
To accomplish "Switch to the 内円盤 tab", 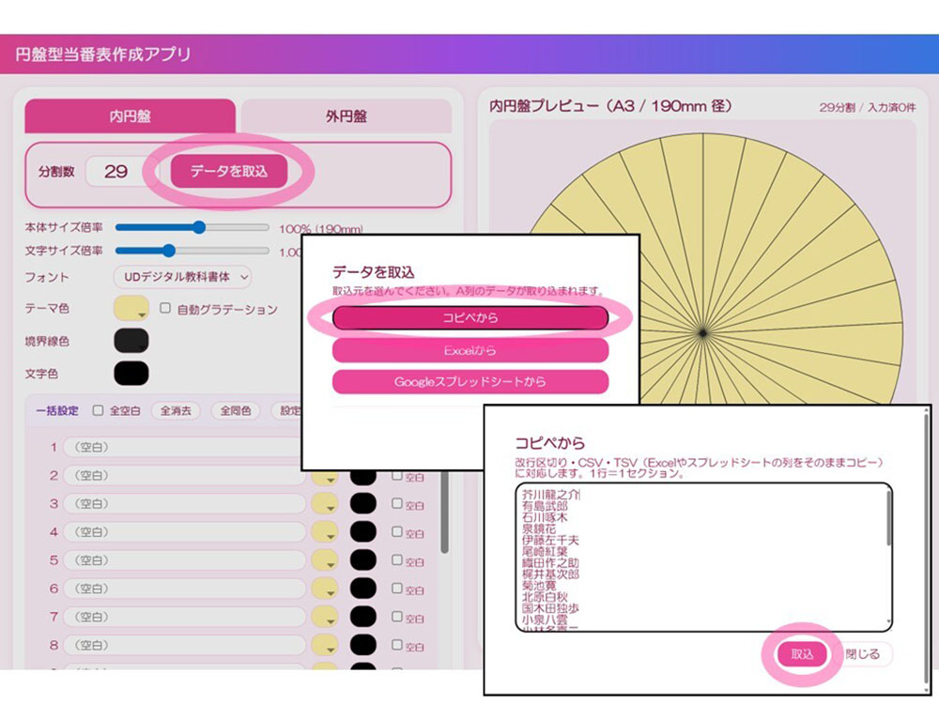I will [130, 116].
